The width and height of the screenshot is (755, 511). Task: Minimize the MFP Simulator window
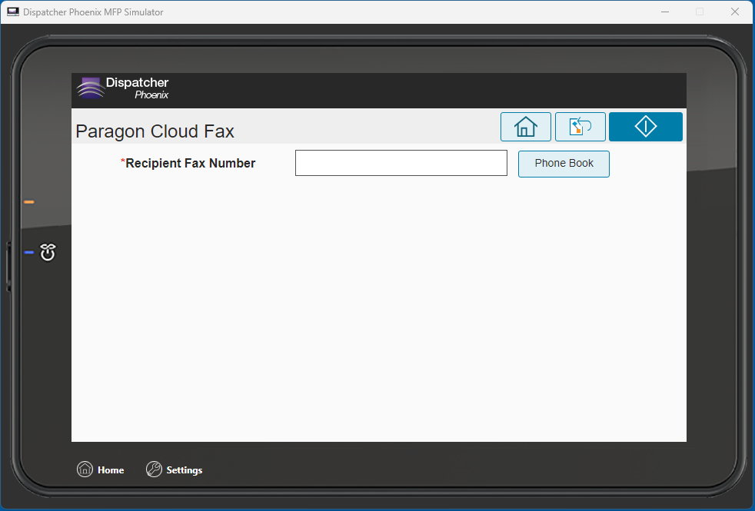(x=665, y=12)
